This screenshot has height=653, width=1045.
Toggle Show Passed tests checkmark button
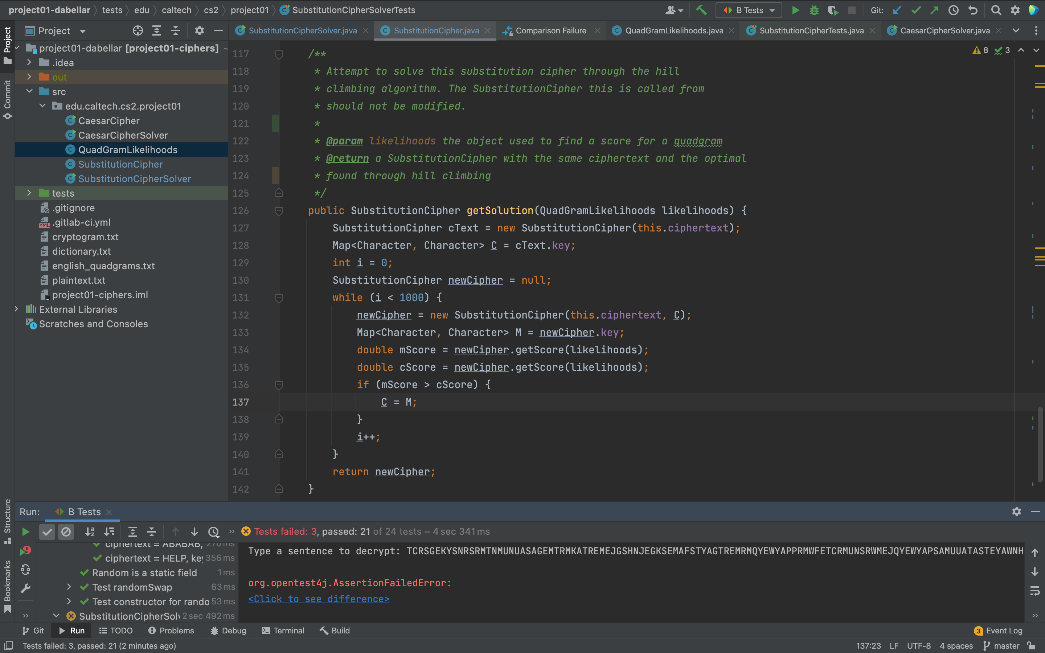(x=47, y=531)
